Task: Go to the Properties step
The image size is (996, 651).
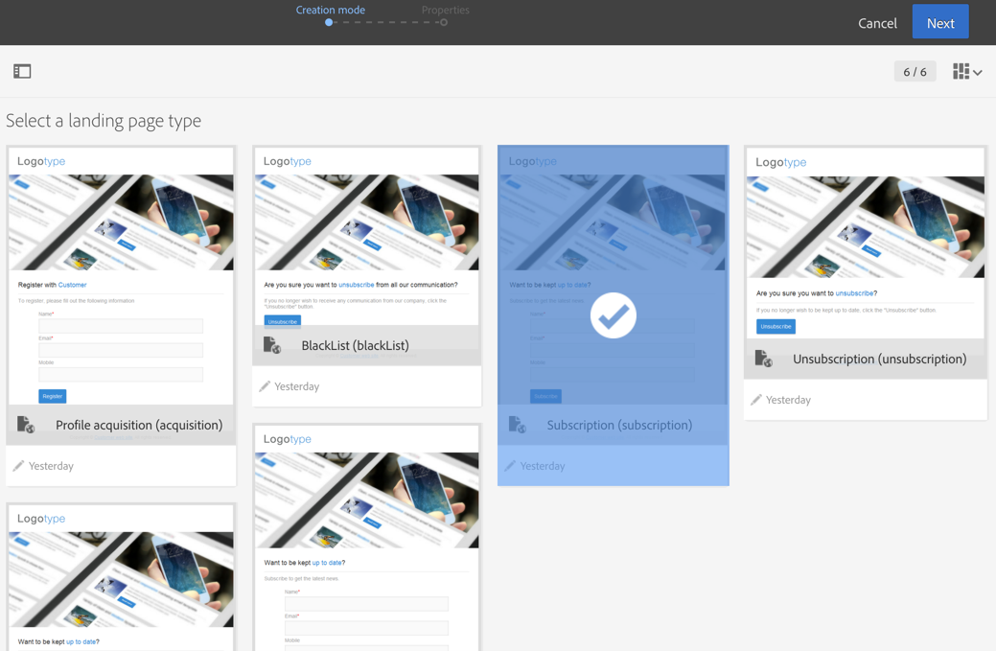Action: click(446, 11)
